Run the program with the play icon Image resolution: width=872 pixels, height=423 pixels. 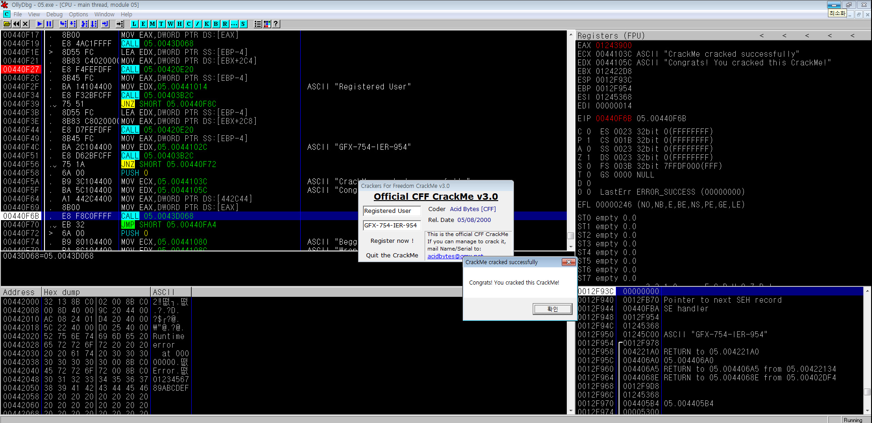pos(40,24)
